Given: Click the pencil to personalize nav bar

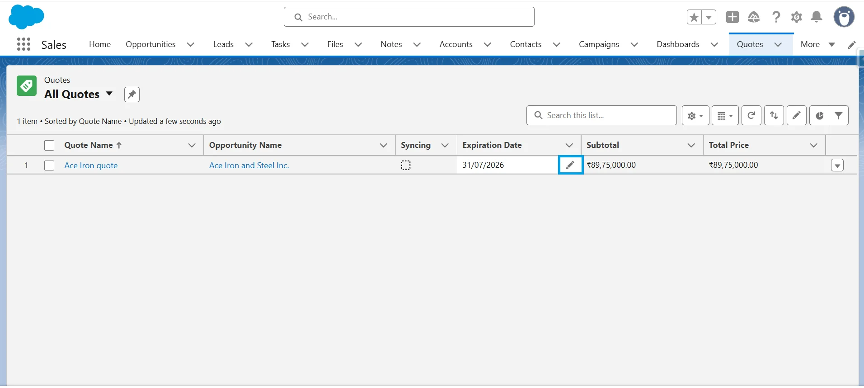Looking at the screenshot, I should tap(852, 45).
